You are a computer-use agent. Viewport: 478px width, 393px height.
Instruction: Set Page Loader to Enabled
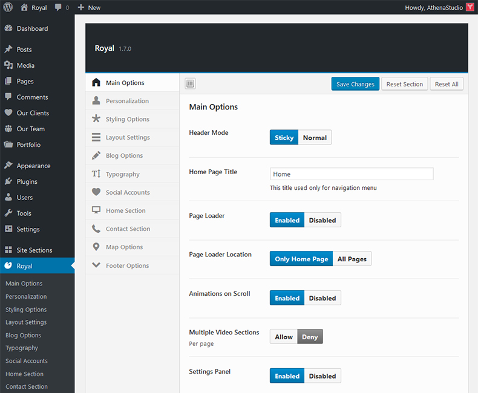coord(287,220)
